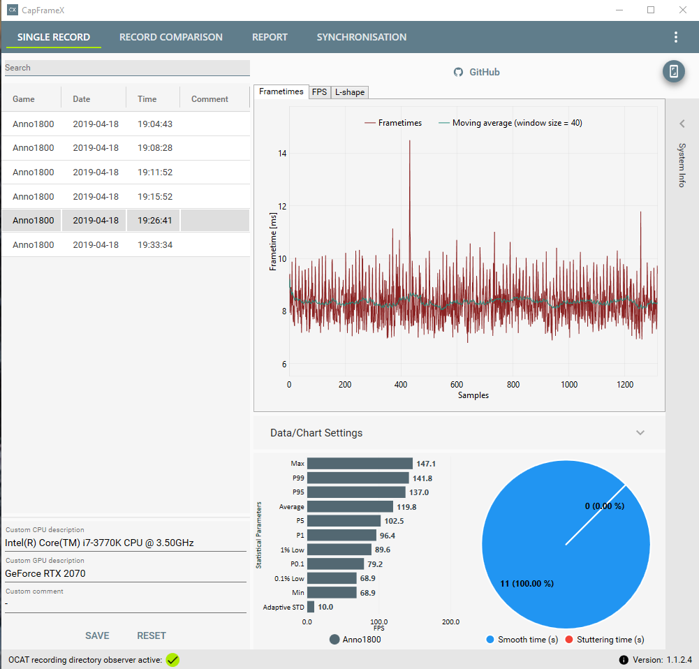Click the P5 102.5 bar
699x669 pixels.
tap(344, 521)
